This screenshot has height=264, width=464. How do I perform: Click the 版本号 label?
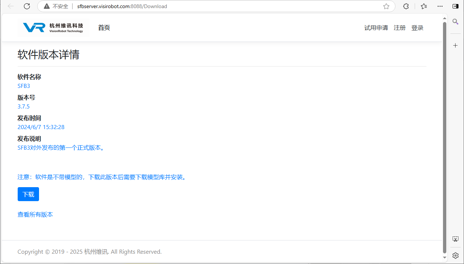pyautogui.click(x=27, y=97)
